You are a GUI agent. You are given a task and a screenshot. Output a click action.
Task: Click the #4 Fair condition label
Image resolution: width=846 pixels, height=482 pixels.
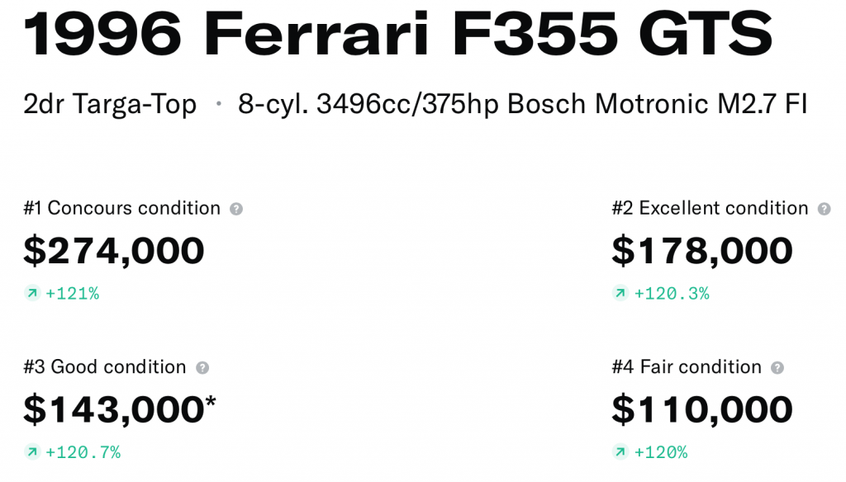pyautogui.click(x=687, y=366)
